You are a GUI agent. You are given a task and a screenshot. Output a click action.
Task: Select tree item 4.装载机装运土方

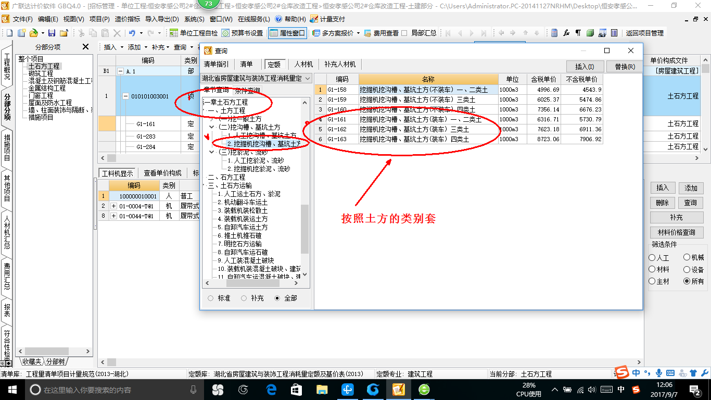(x=243, y=219)
